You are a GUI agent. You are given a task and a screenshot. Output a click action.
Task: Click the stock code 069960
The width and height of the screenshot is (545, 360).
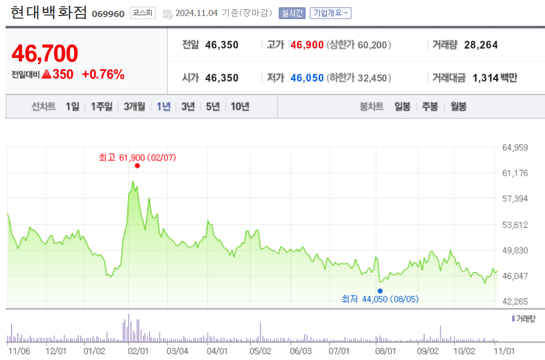(108, 14)
